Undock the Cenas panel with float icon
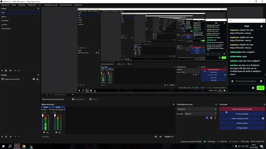Image resolution: width=266 pixels, height=149 pixels. point(38,8)
